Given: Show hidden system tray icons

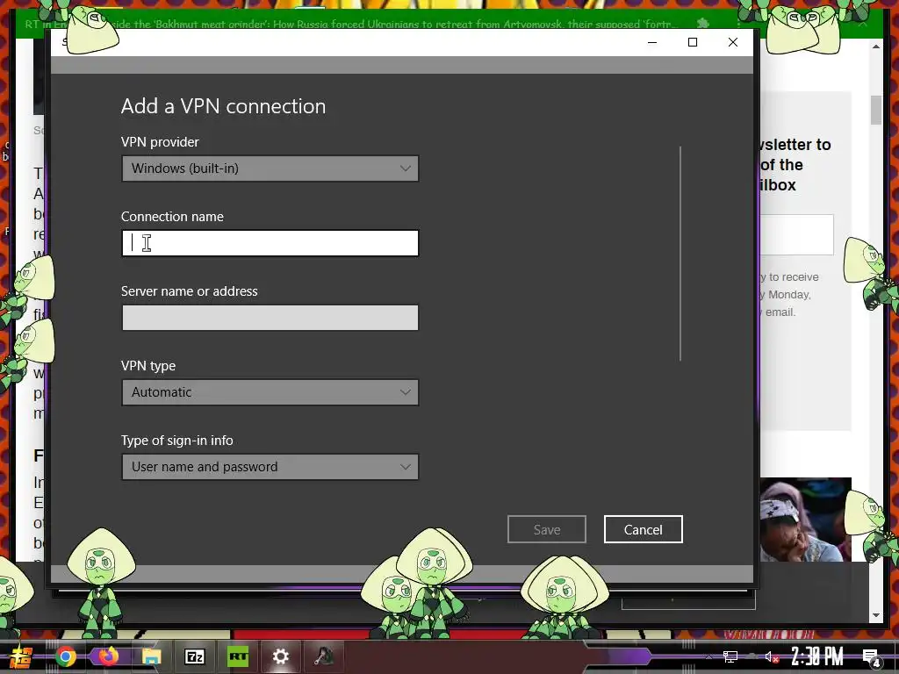Looking at the screenshot, I should click(708, 657).
